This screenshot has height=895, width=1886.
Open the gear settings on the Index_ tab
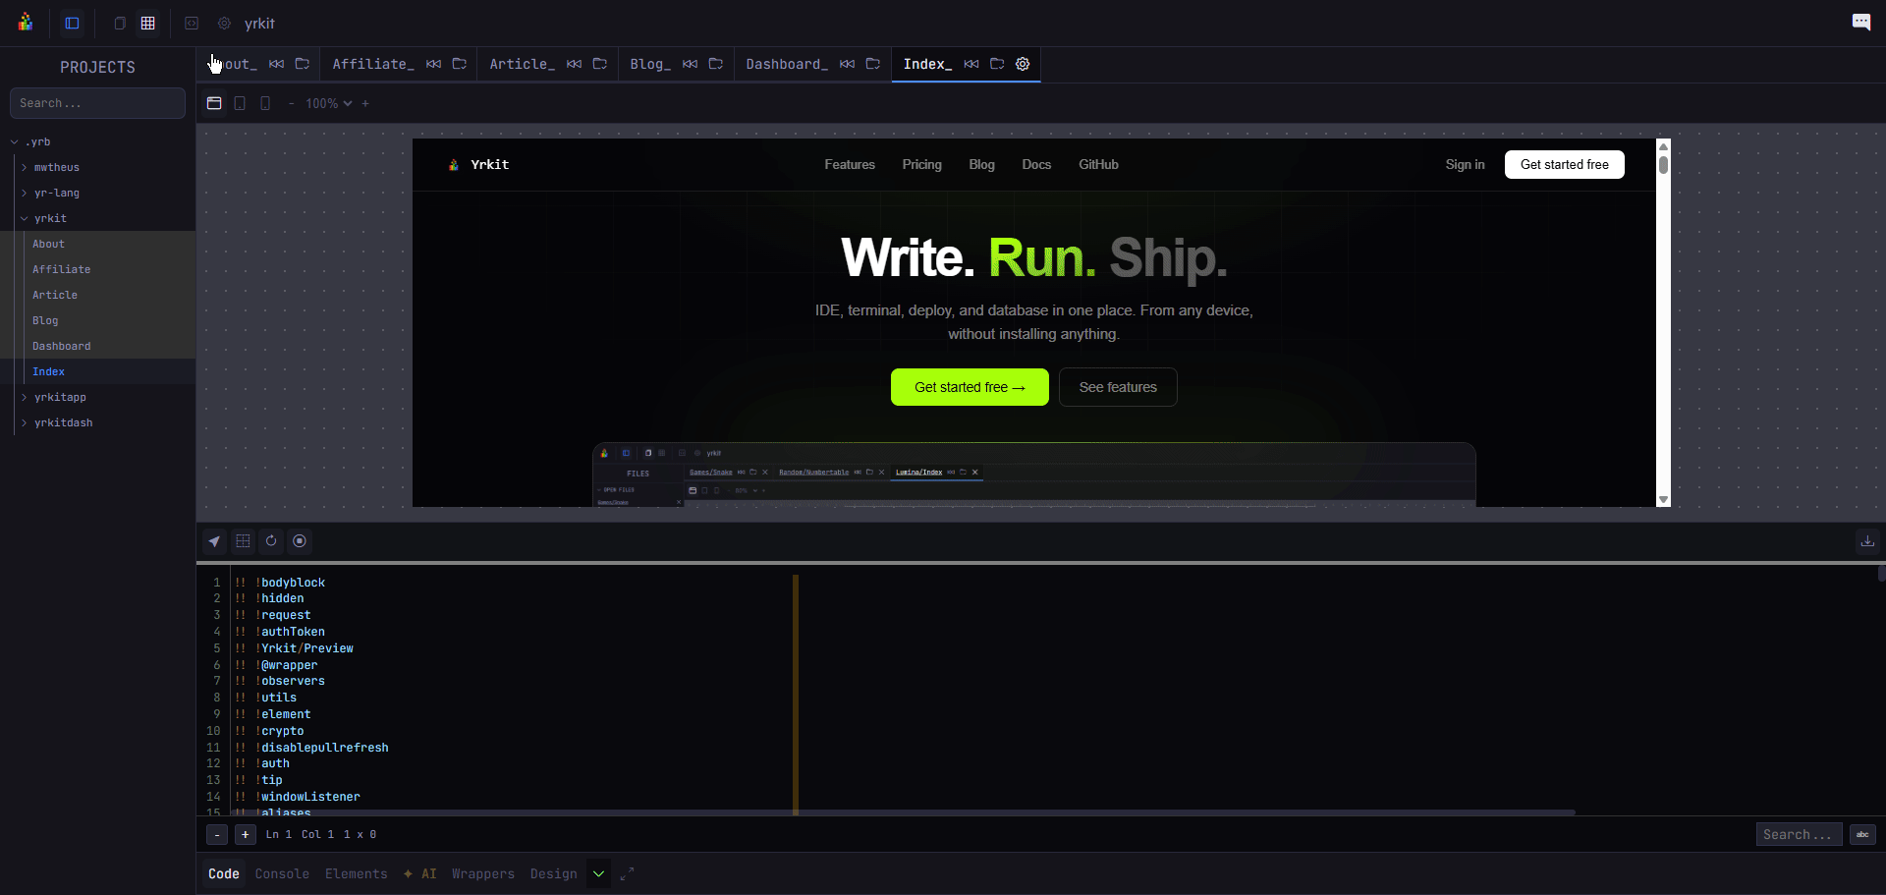1023,64
